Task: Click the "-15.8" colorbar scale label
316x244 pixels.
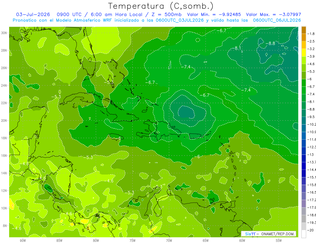Action: pyautogui.click(x=312, y=185)
